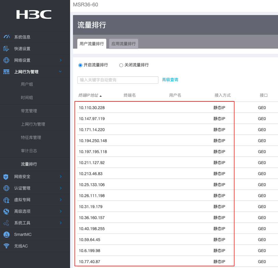Focus the keyword search input field
The image size is (278, 268).
tap(118, 80)
